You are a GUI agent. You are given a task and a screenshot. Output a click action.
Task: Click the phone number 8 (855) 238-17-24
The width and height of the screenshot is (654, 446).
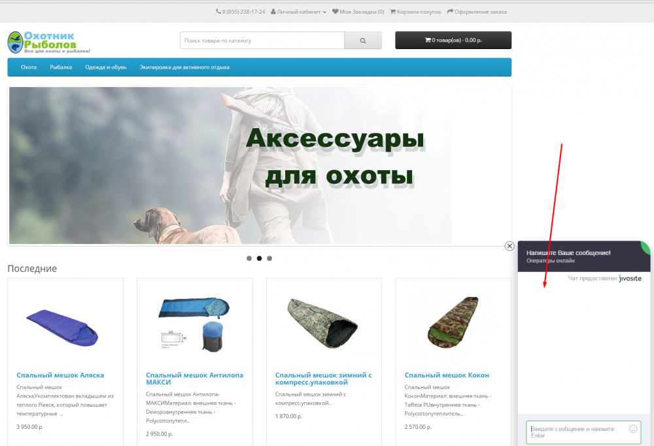240,12
